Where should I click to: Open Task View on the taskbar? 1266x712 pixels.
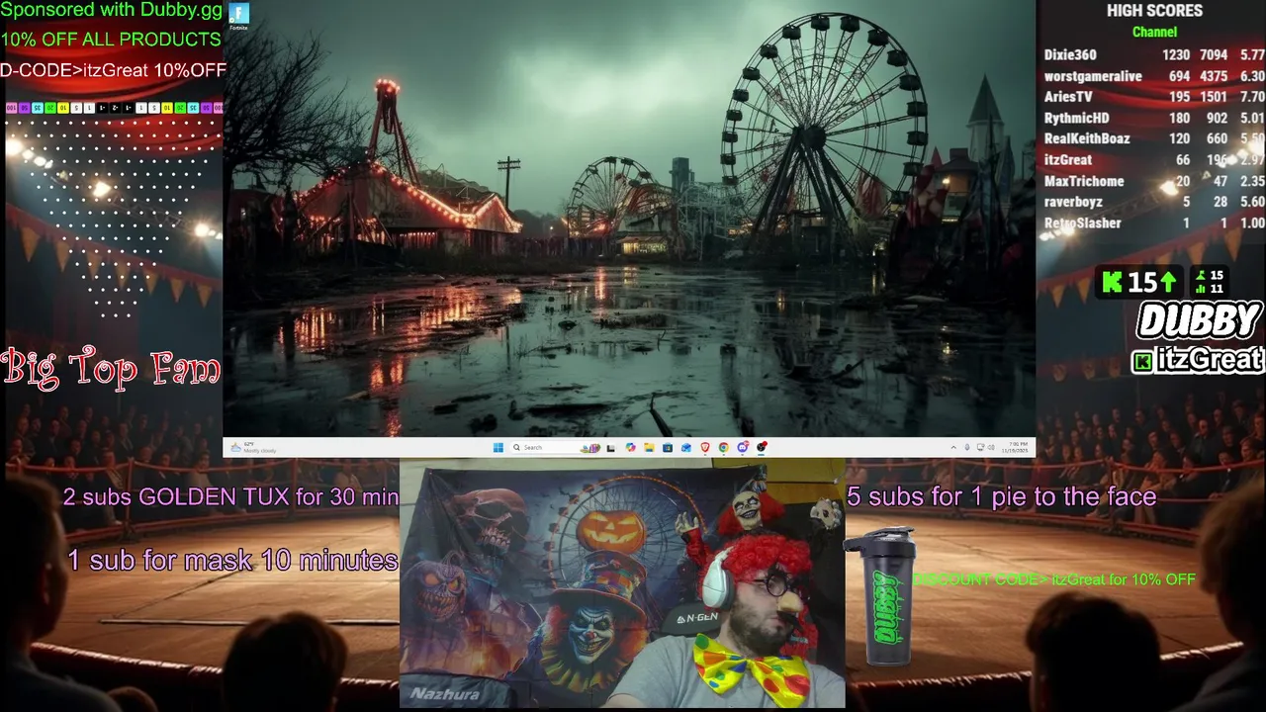click(x=610, y=447)
